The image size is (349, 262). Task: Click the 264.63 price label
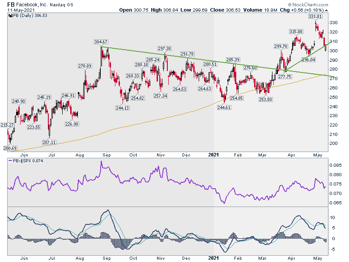(x=205, y=89)
